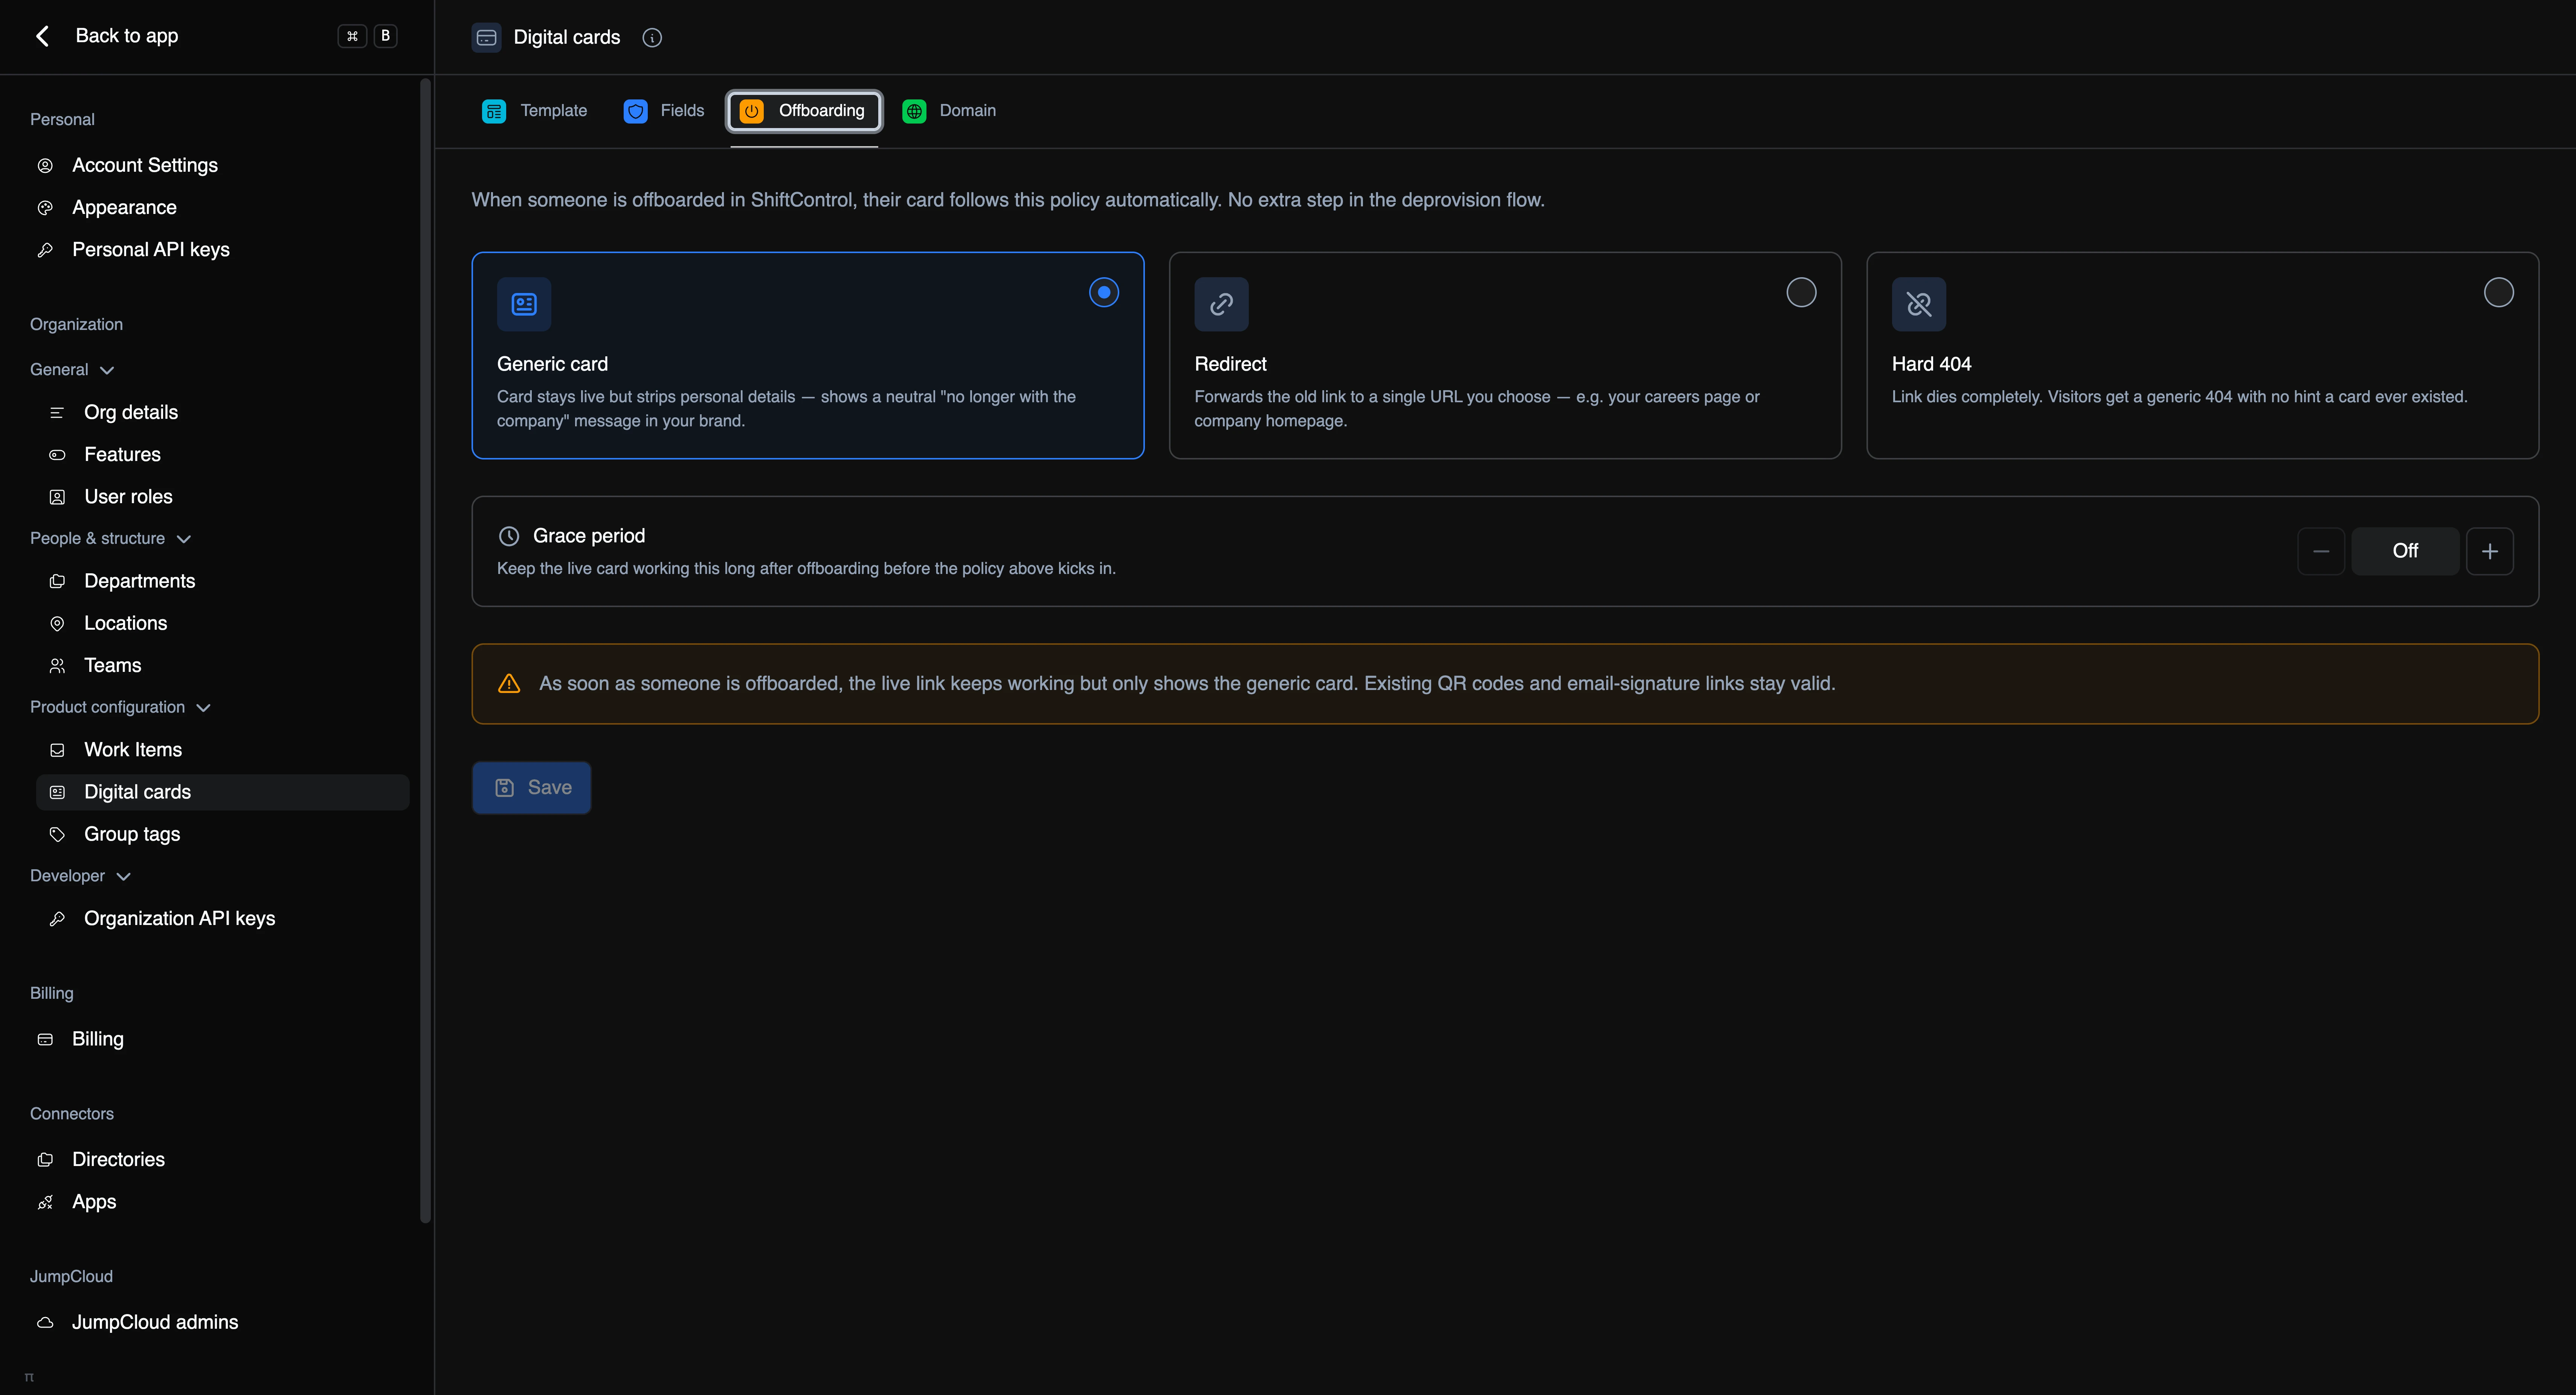2576x1395 pixels.
Task: Switch to the Fields tab
Action: 664,111
